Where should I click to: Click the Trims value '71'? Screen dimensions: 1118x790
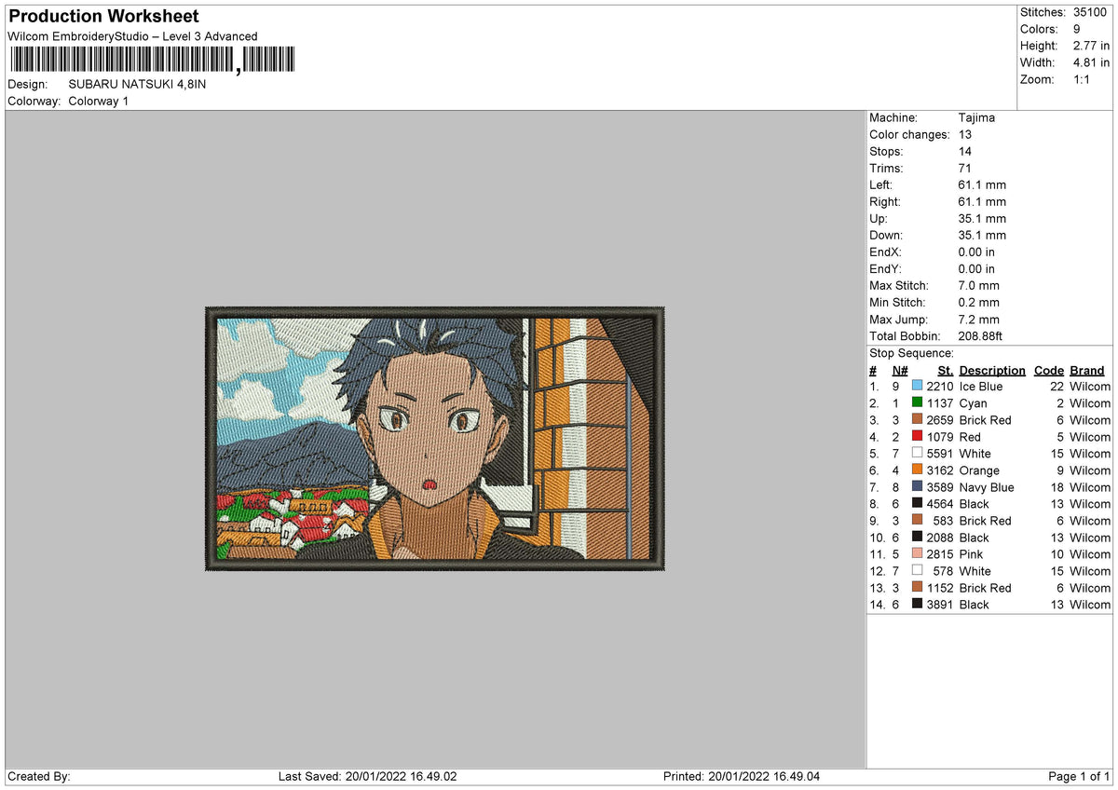click(x=965, y=169)
